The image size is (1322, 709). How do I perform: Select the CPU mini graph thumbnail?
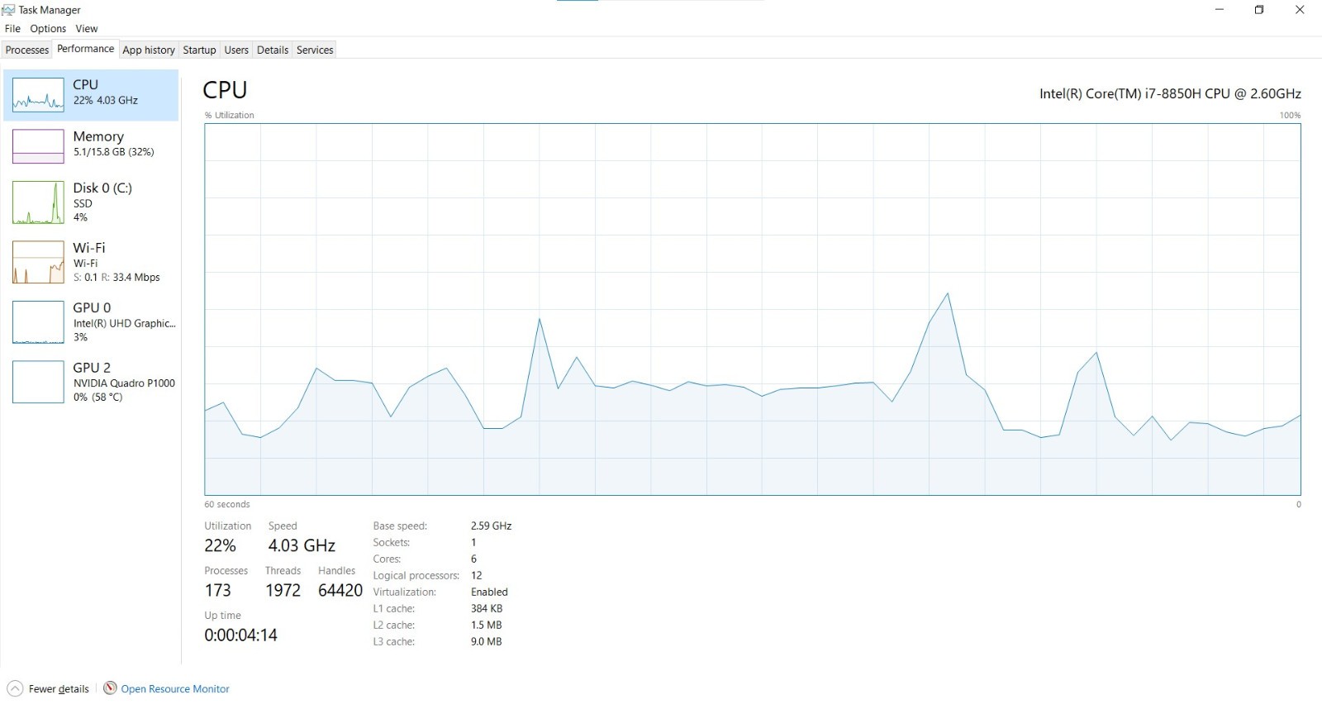click(x=38, y=95)
